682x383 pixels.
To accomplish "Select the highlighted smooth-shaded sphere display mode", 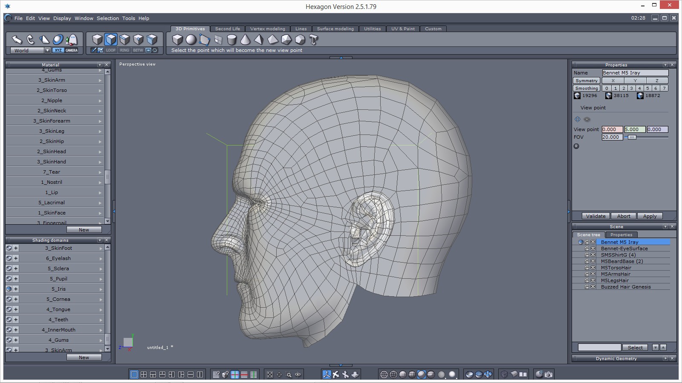I will [422, 374].
